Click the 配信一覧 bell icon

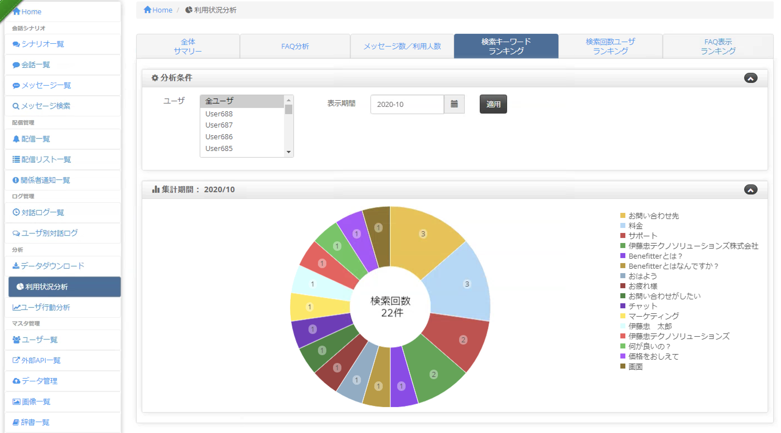pyautogui.click(x=16, y=139)
